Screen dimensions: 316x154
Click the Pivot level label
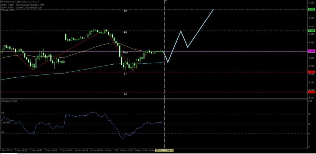point(125,52)
